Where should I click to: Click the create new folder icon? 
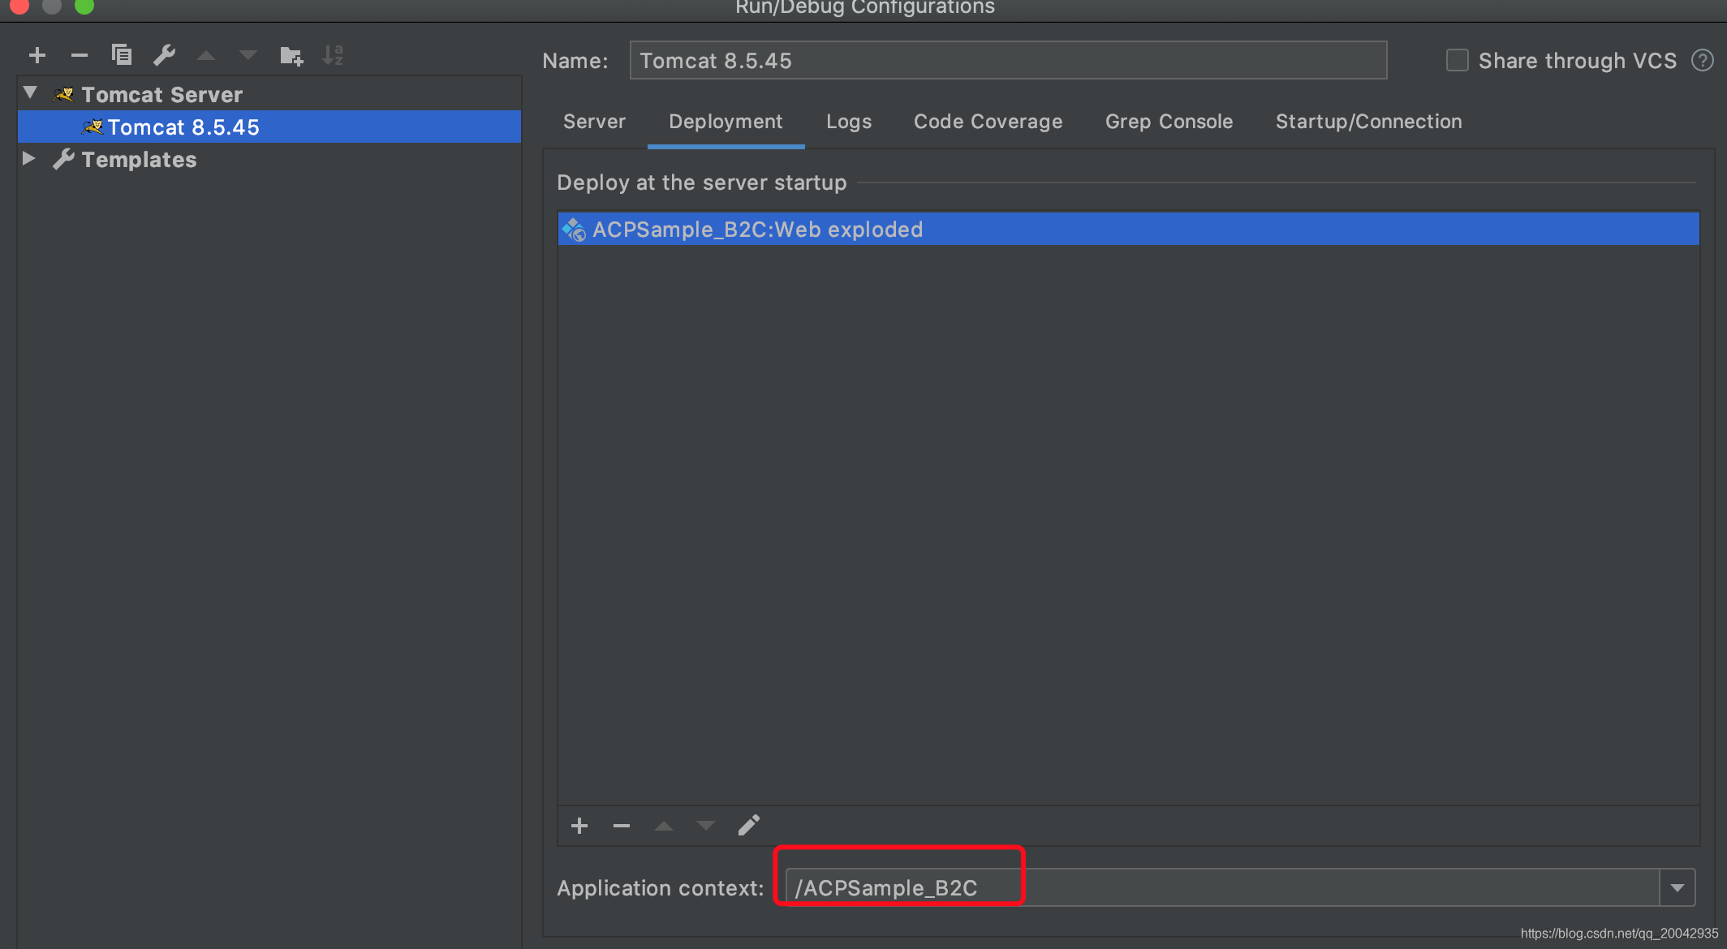(291, 55)
